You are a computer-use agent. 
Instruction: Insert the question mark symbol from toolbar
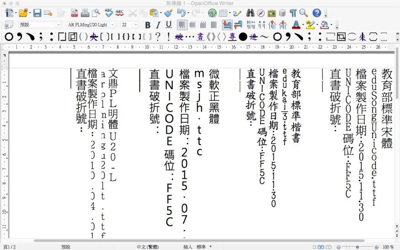(158, 36)
